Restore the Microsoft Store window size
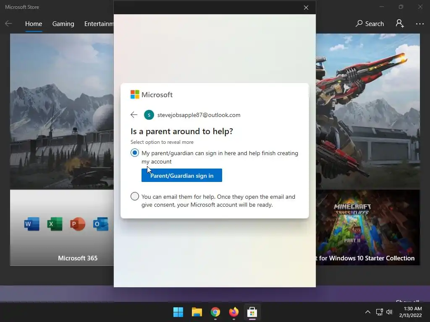 pos(401,7)
